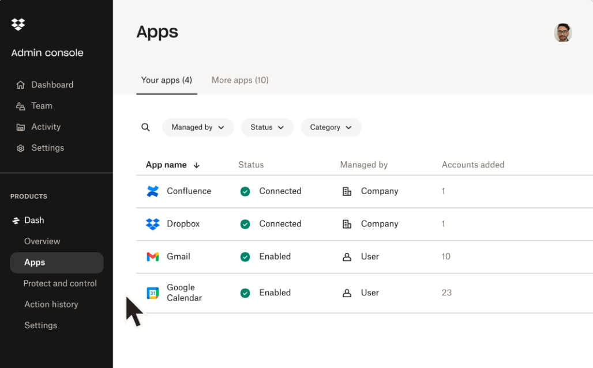Switch to the More apps tab
The height and width of the screenshot is (368, 593).
click(239, 80)
